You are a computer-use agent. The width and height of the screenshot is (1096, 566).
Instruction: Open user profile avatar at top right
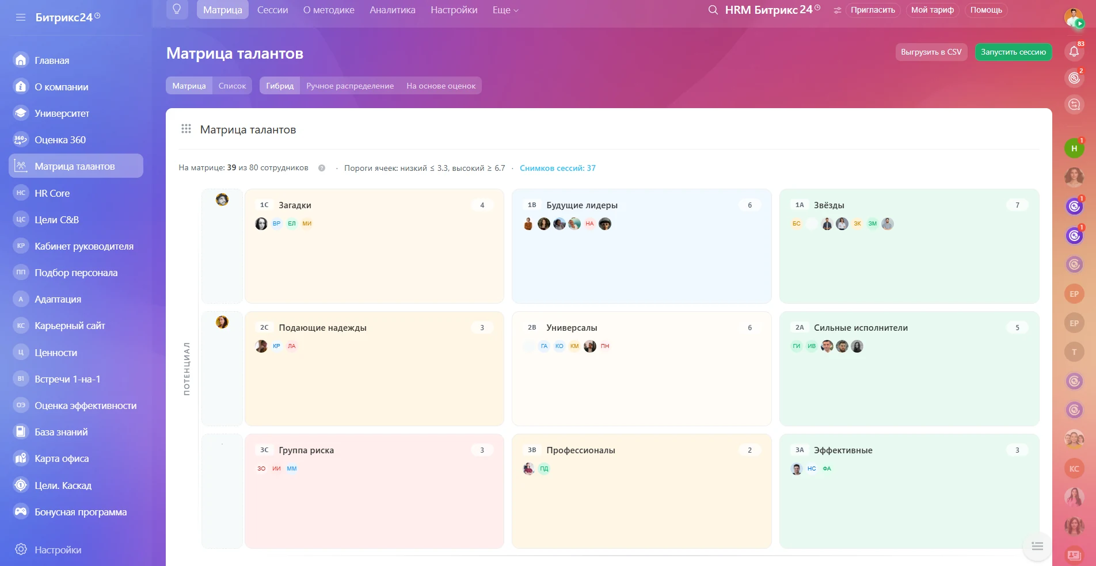click(x=1074, y=18)
